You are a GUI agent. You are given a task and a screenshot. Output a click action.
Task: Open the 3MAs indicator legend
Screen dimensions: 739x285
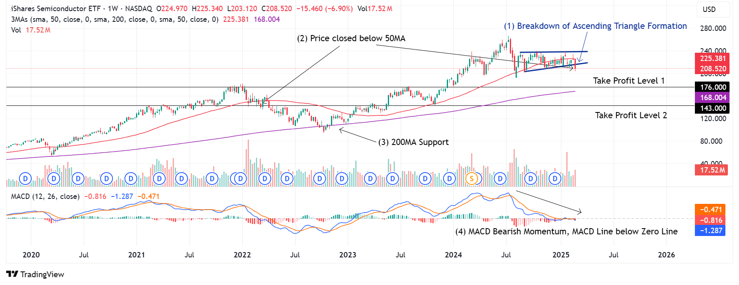tap(115, 19)
